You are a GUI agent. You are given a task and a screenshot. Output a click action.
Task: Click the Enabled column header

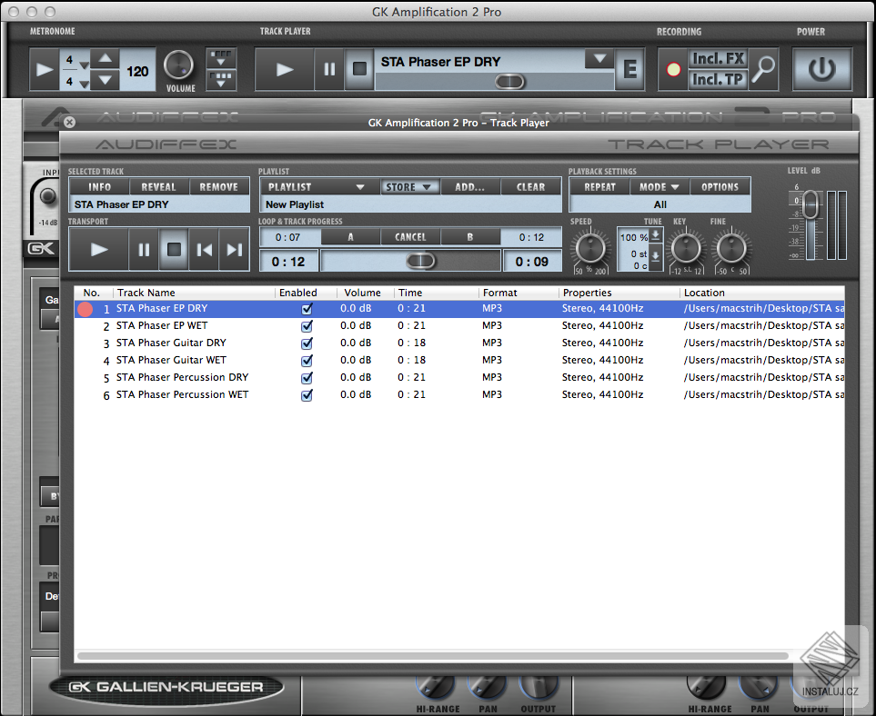pyautogui.click(x=306, y=293)
